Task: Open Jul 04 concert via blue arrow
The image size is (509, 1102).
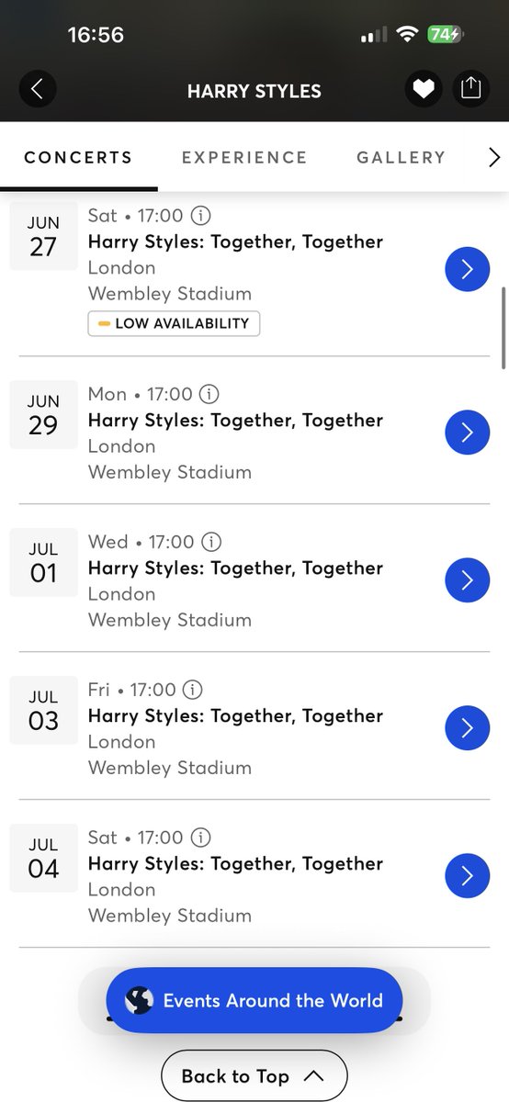Action: 467,876
